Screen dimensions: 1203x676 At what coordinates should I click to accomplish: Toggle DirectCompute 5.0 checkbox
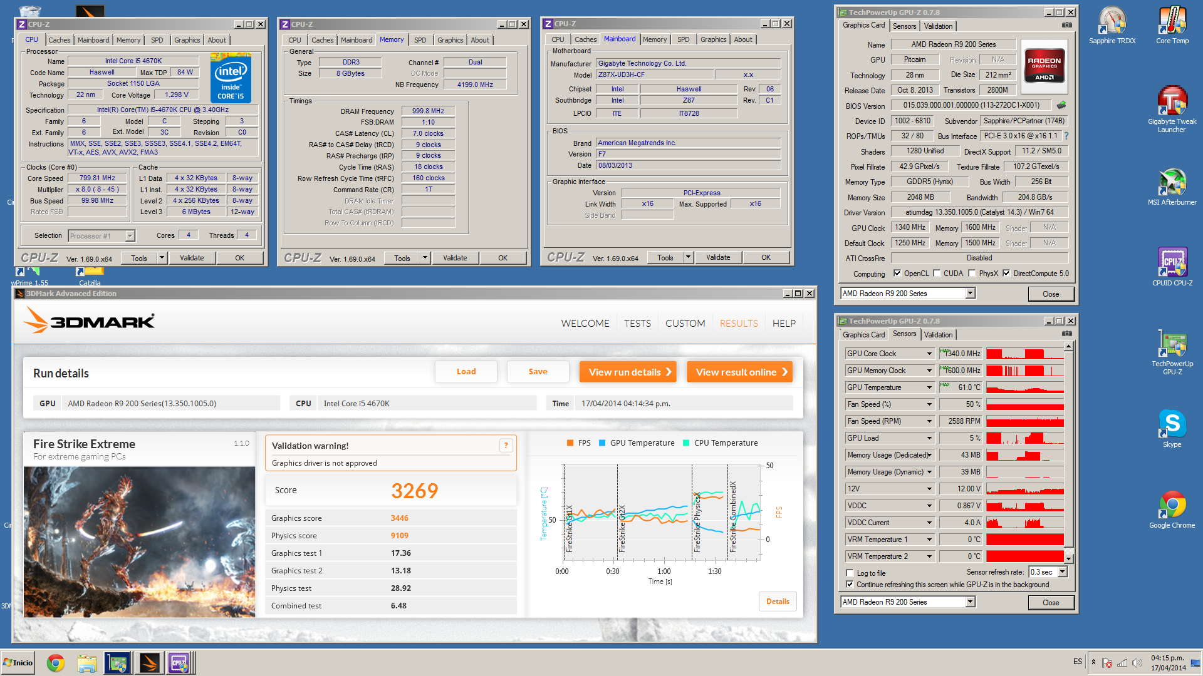tap(1006, 273)
